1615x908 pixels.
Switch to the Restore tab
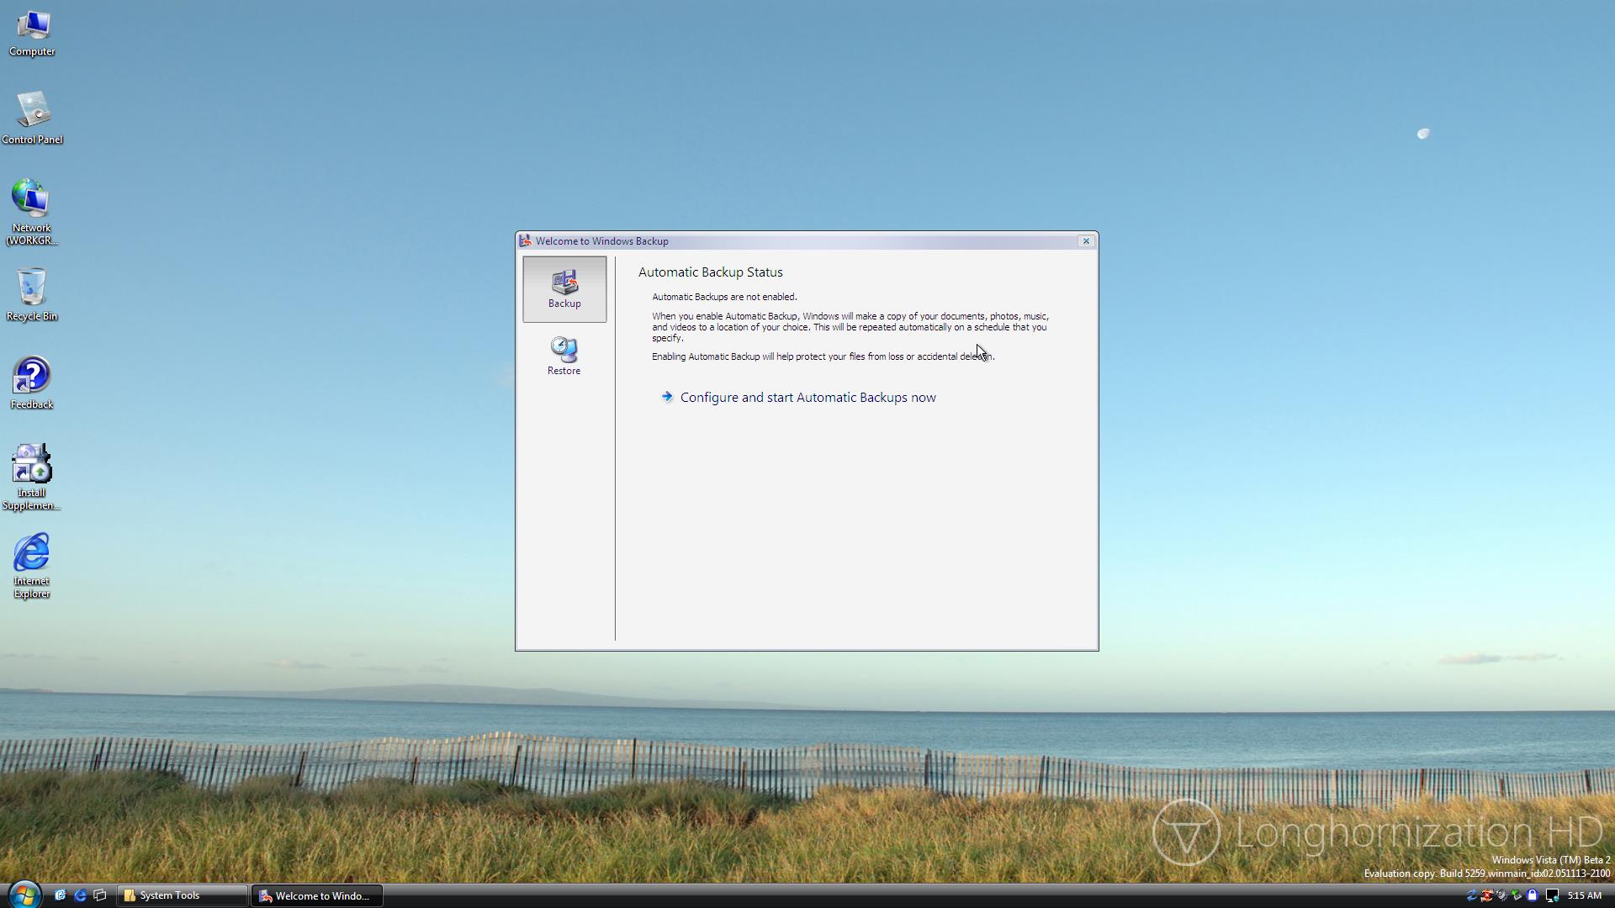pos(564,356)
